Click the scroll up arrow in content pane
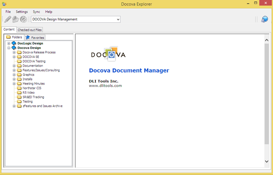Screen dimensions: 273x175 266,40
